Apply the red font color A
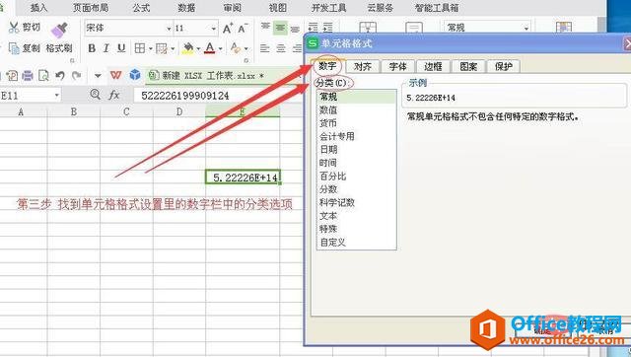631x357 pixels. [210, 48]
